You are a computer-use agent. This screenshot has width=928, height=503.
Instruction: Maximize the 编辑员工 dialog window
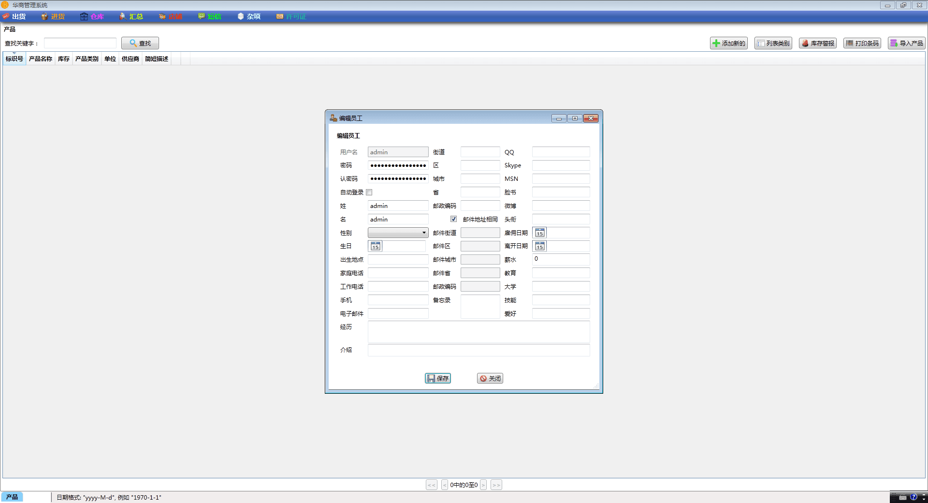[575, 118]
